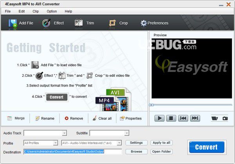Viewport: 235px width, 164px height.
Task: Stop the preview playback
Action: [171, 118]
